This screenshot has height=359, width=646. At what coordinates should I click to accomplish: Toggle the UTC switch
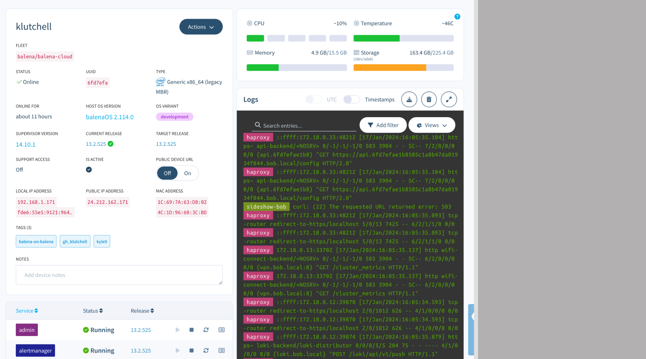click(314, 99)
